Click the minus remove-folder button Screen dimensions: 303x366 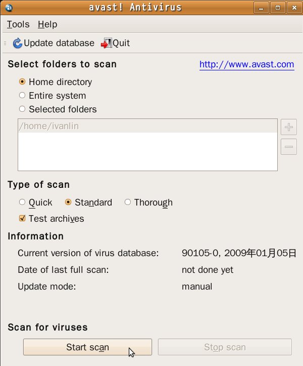(288, 147)
